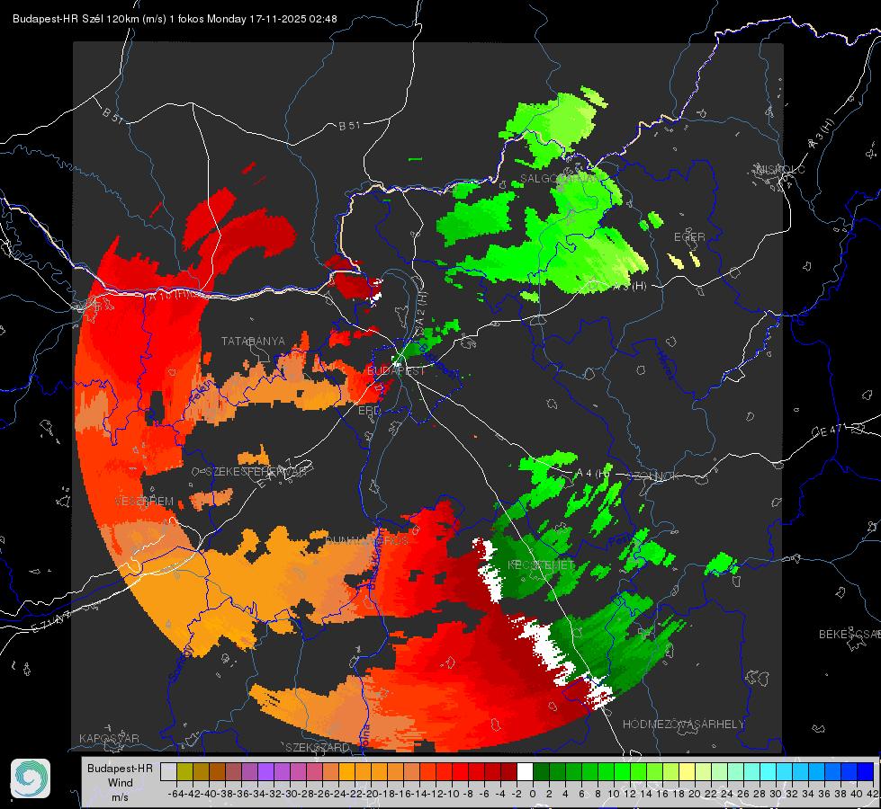
Task: Click the BÉKÉSCSABA city label
Action: [x=850, y=635]
